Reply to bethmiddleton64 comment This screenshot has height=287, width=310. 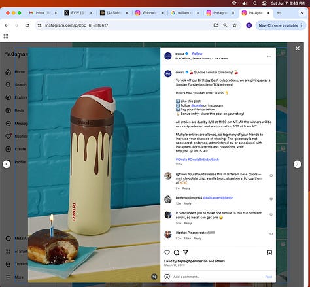[x=187, y=203]
